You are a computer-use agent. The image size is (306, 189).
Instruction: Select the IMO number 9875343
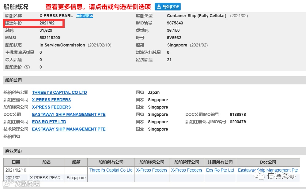(x=175, y=23)
